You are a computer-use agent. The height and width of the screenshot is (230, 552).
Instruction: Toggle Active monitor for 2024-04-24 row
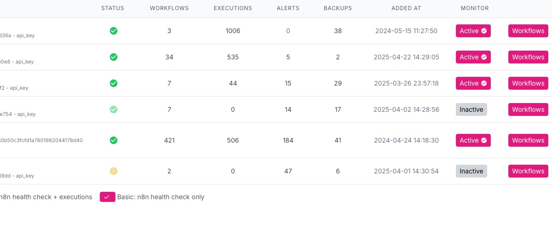(x=473, y=140)
